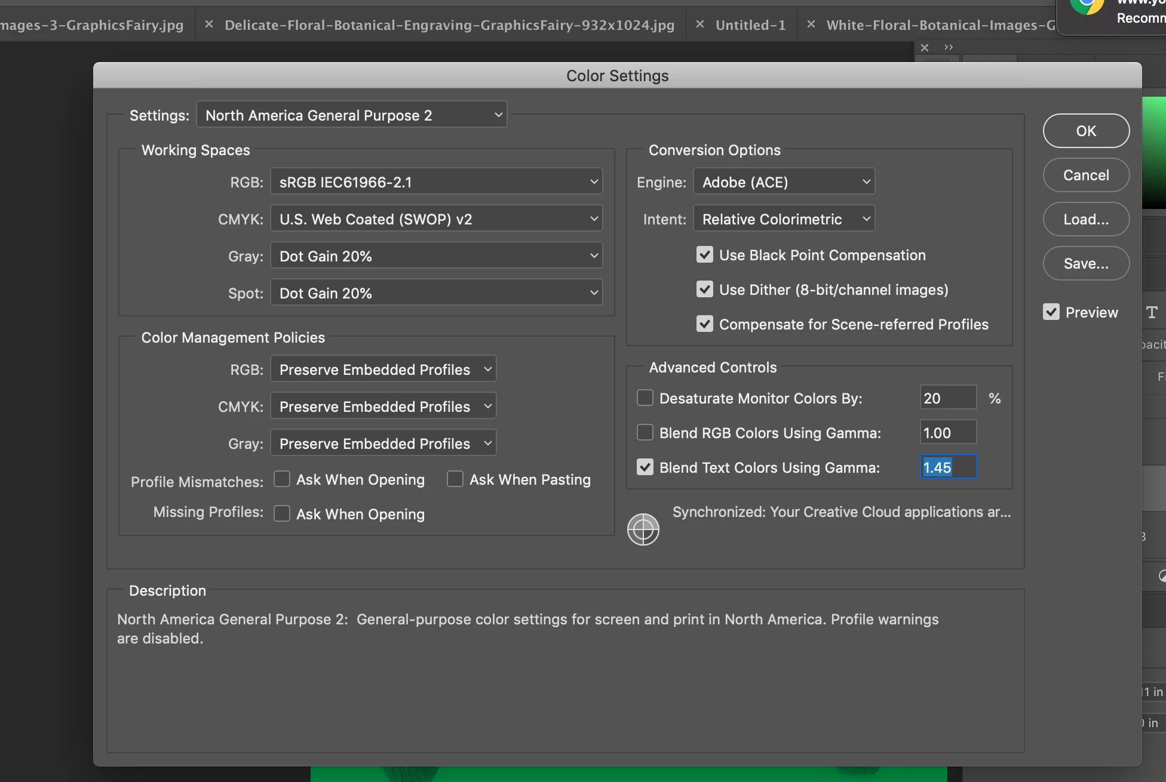
Task: Click the Chrome notification icon
Action: pos(1087,6)
